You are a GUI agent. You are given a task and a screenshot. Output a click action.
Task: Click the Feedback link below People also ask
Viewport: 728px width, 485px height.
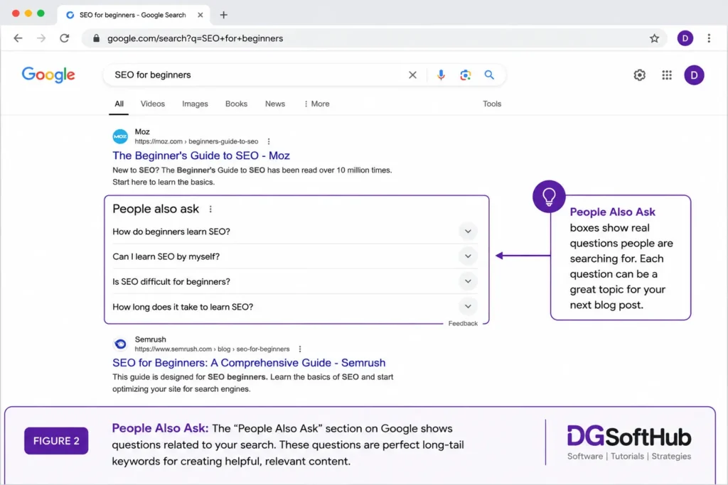pyautogui.click(x=463, y=324)
